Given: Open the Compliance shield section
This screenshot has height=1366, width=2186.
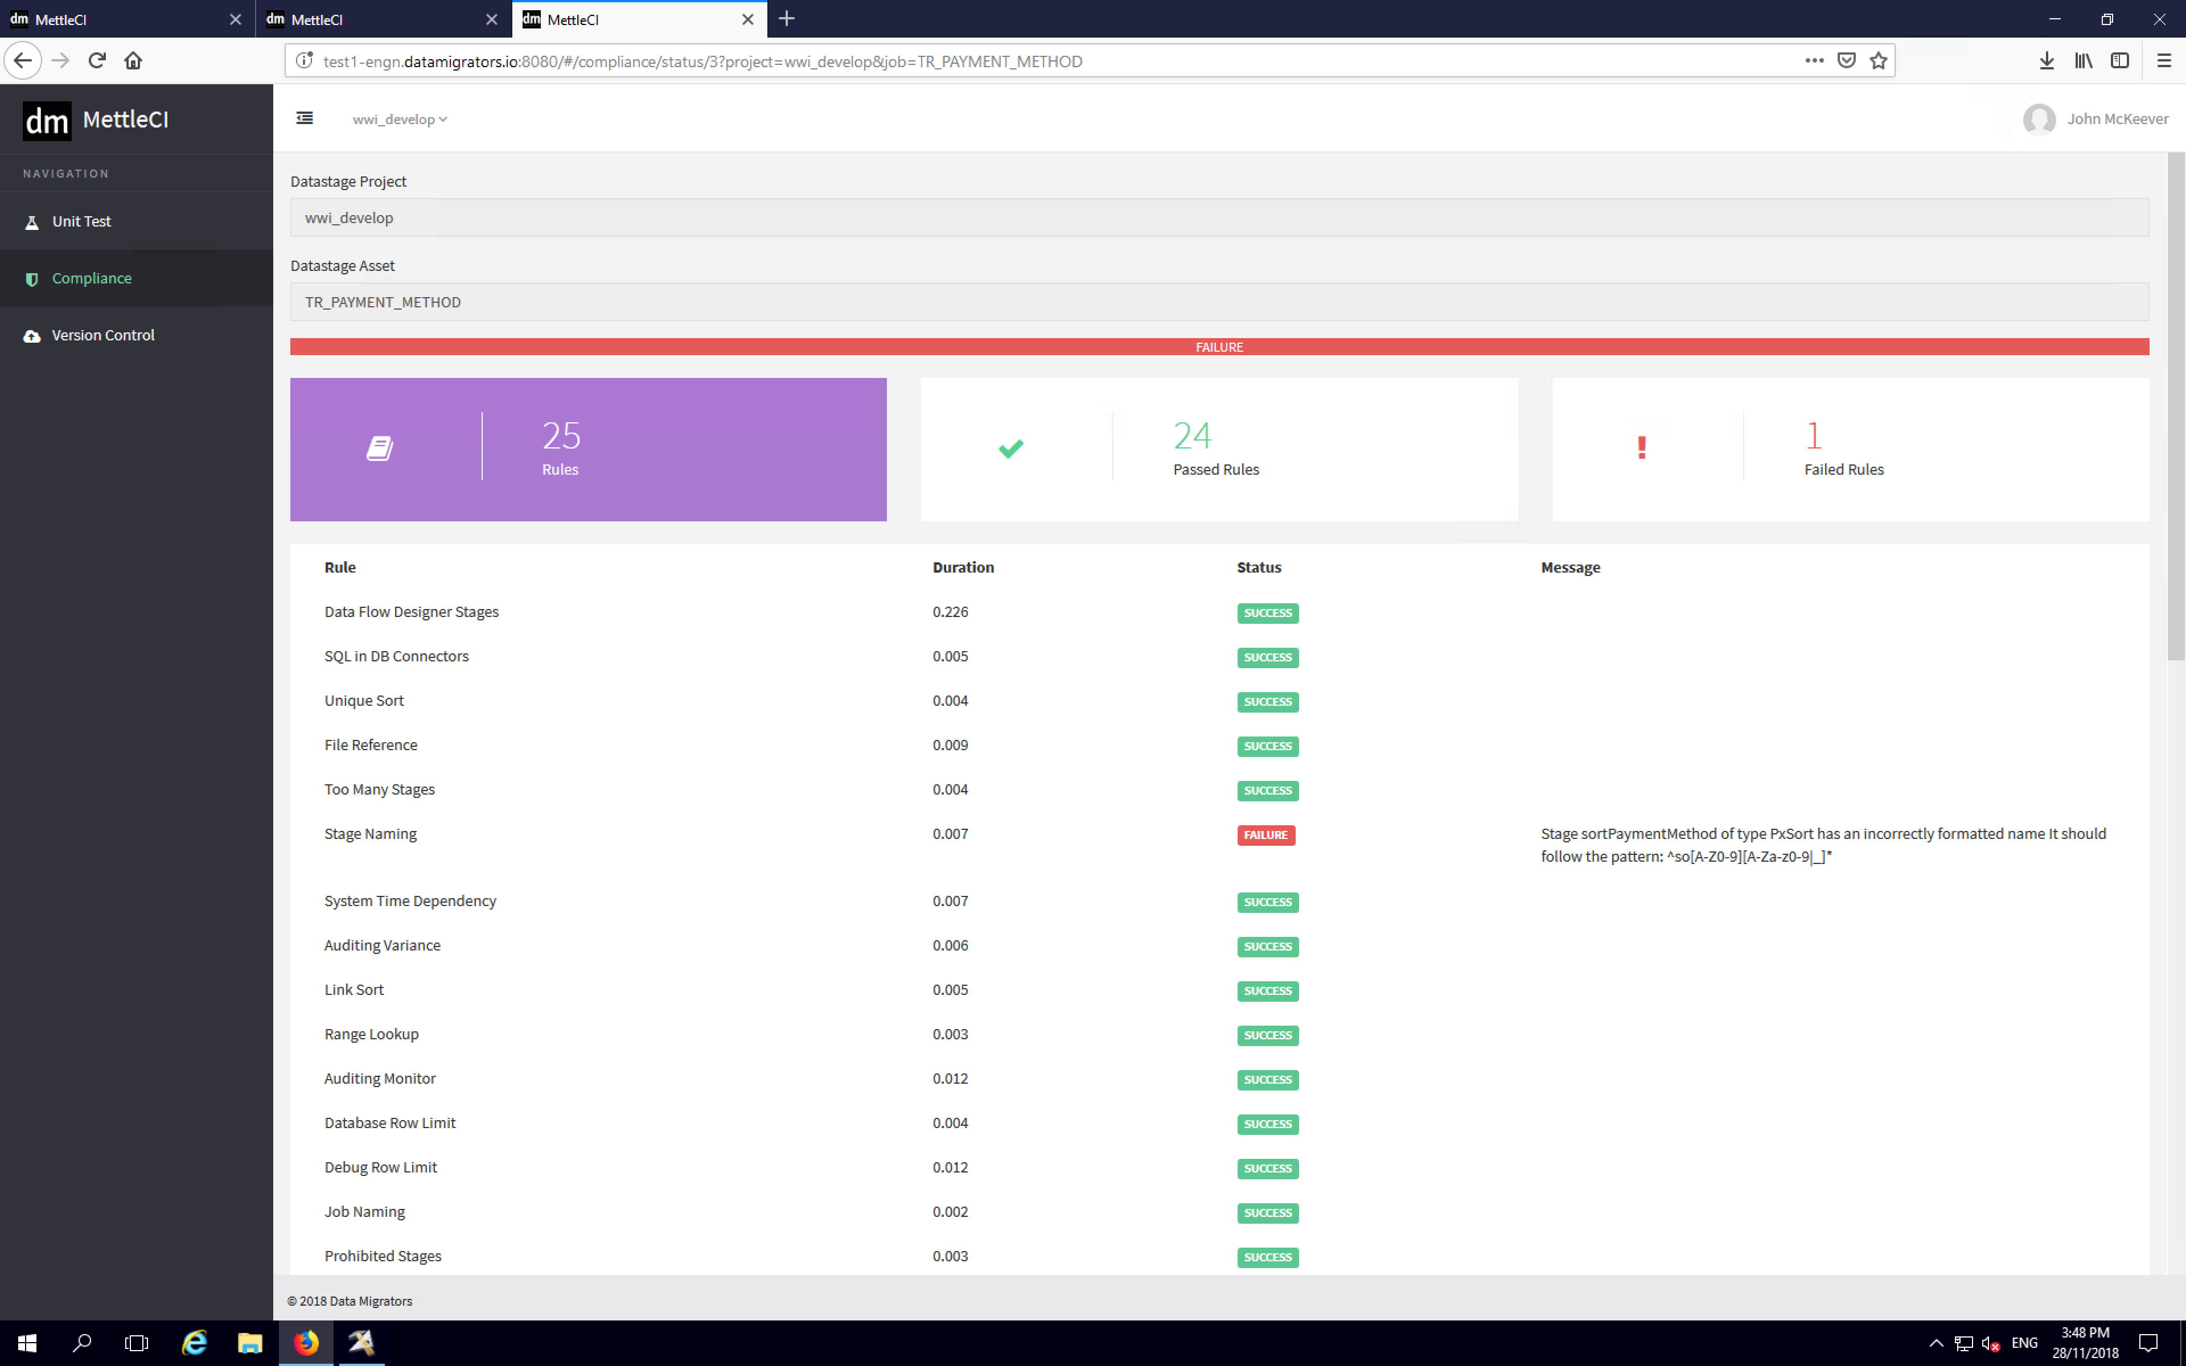Looking at the screenshot, I should click(91, 277).
